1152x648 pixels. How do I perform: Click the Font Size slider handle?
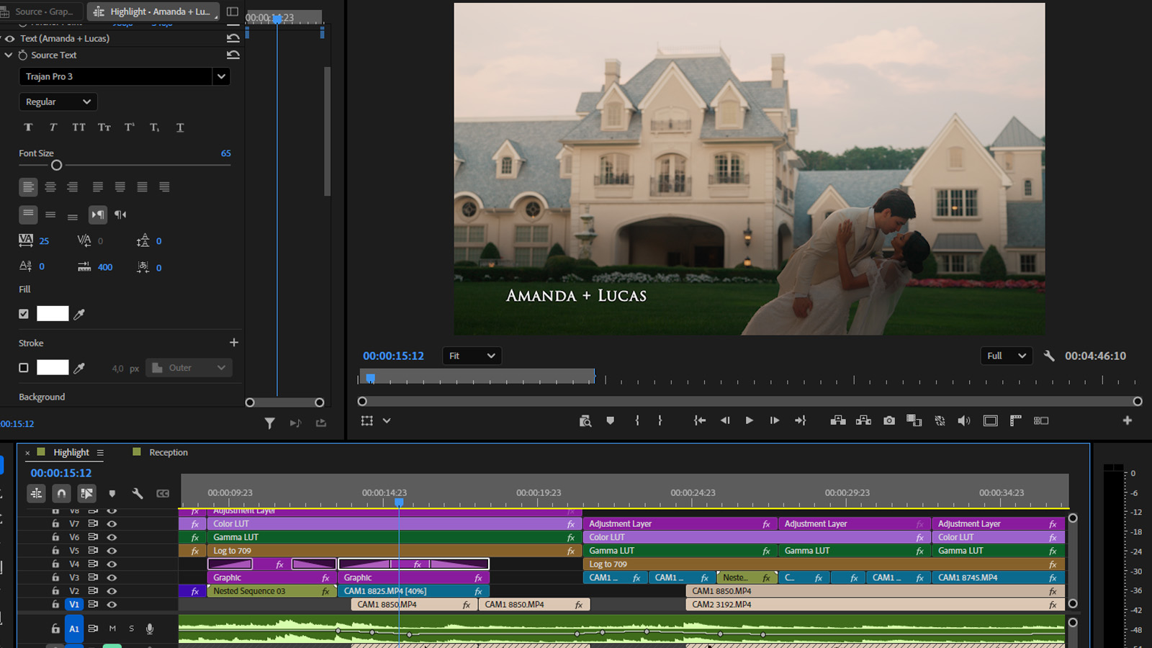(x=56, y=166)
